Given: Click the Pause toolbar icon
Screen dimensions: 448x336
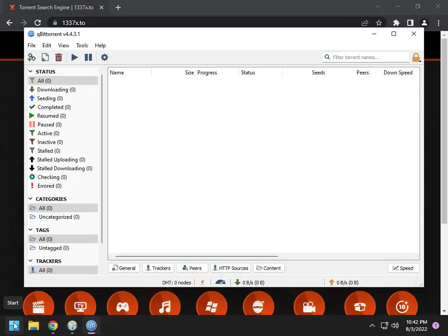Looking at the screenshot, I should click(x=88, y=57).
